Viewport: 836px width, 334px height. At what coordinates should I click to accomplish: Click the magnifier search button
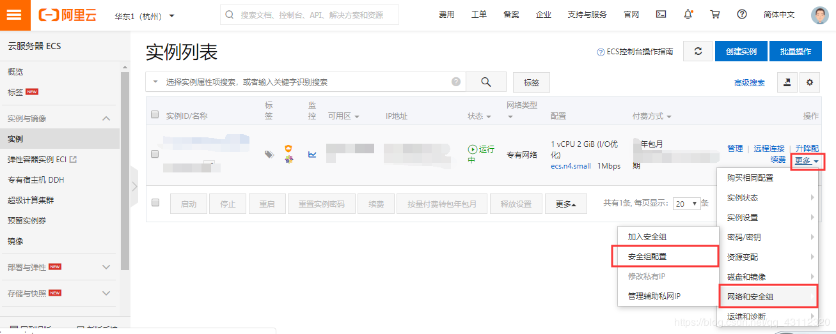tap(485, 82)
